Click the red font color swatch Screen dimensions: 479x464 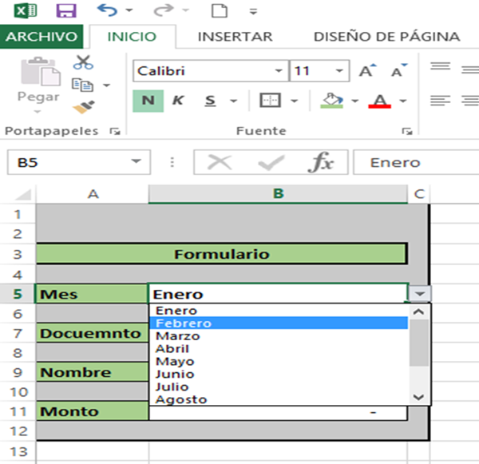[x=380, y=101]
